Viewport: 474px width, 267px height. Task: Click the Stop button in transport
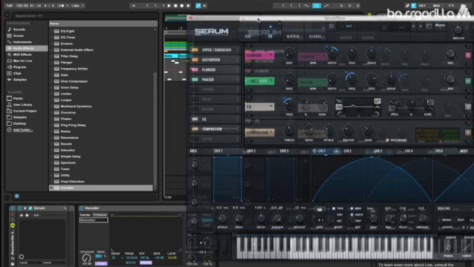[175, 5]
